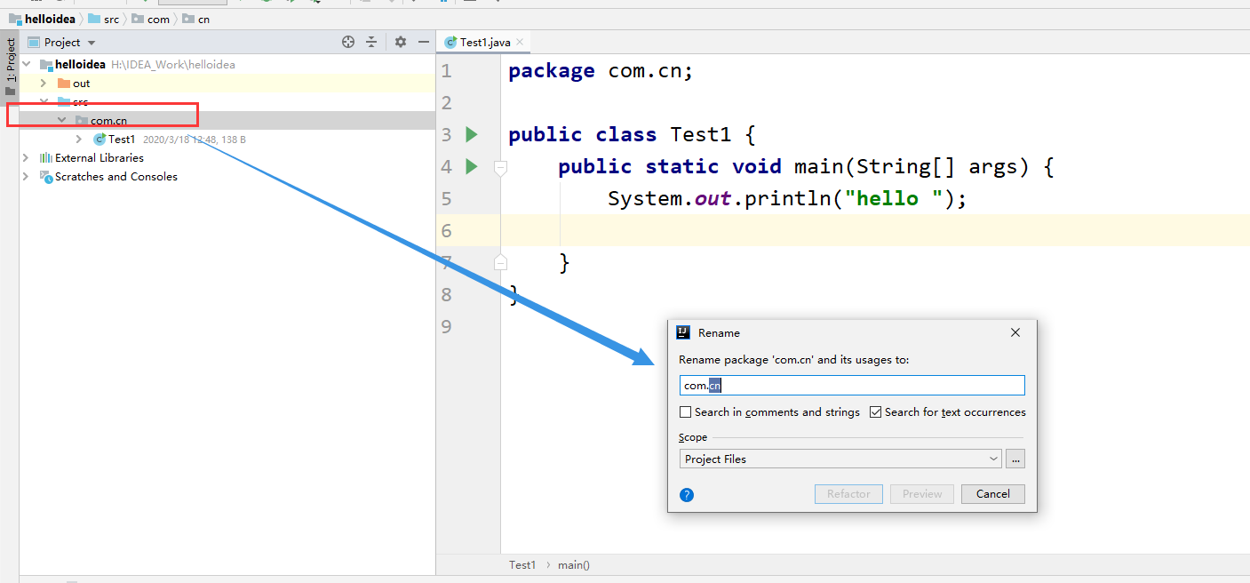The height and width of the screenshot is (583, 1250).
Task: Select External Libraries row
Action: [x=227, y=158]
